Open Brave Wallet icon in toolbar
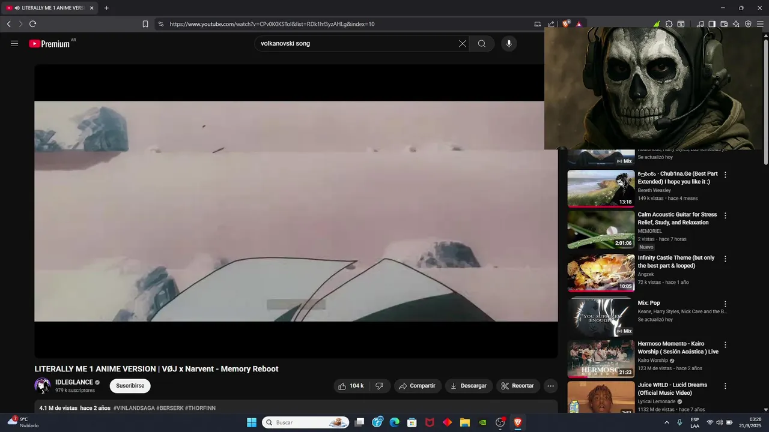 pyautogui.click(x=724, y=24)
